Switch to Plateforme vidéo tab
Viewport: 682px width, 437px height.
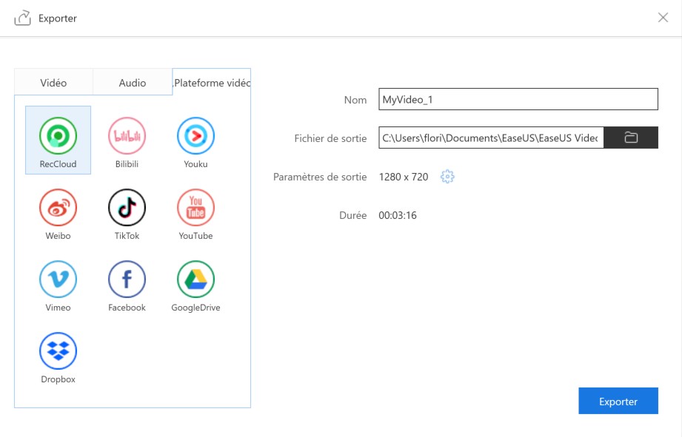click(x=212, y=83)
